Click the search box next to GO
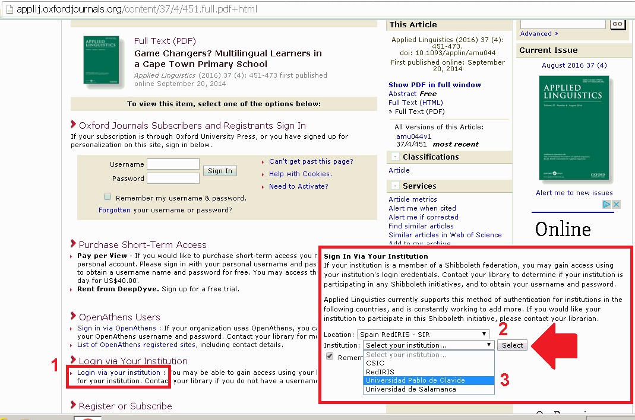 [563, 24]
